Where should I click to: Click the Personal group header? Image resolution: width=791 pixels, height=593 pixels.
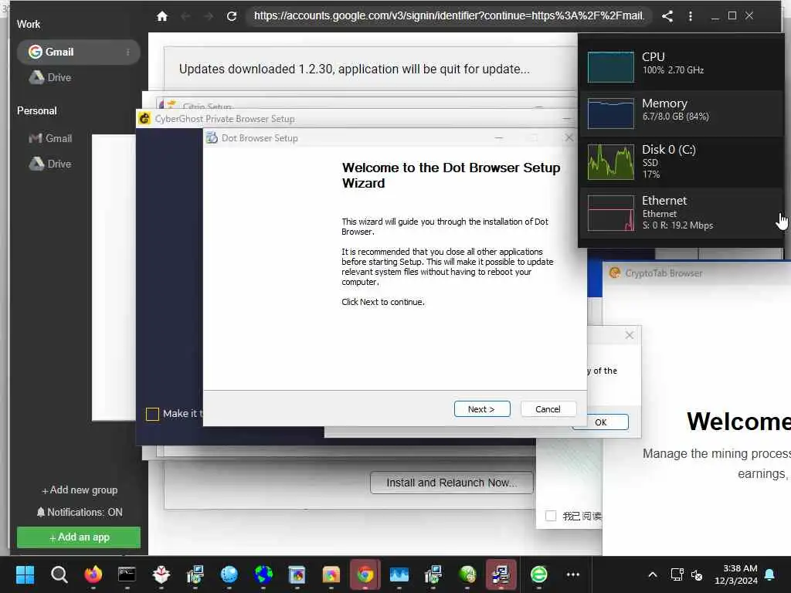tap(37, 110)
